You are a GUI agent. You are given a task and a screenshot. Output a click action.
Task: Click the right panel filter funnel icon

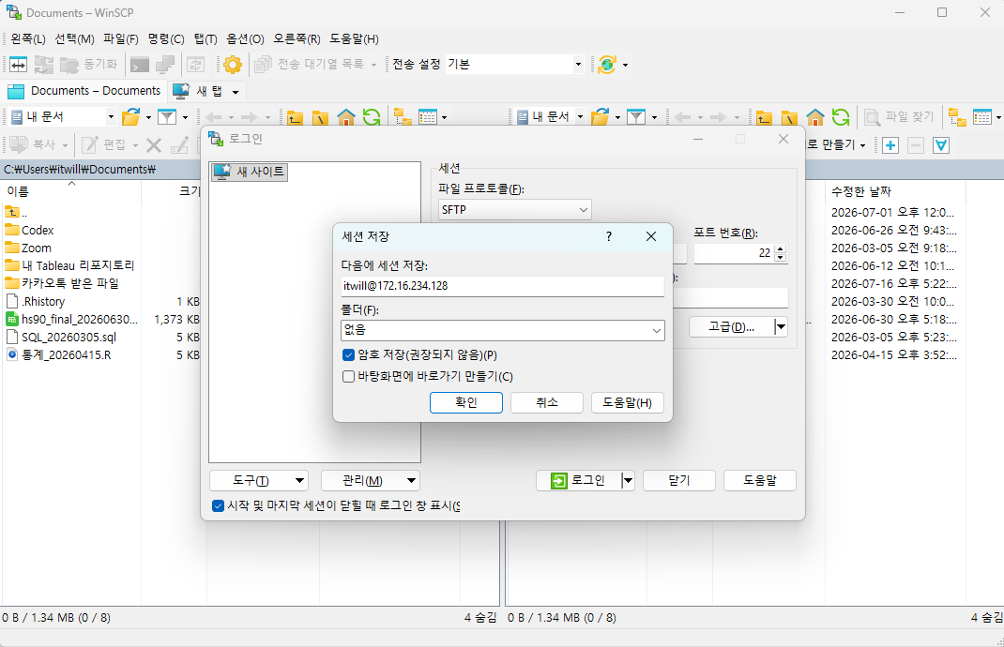pos(636,117)
